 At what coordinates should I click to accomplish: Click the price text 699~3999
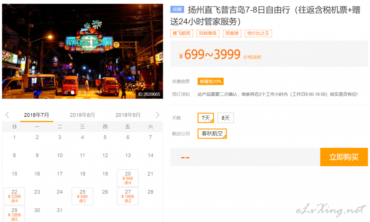click(212, 55)
